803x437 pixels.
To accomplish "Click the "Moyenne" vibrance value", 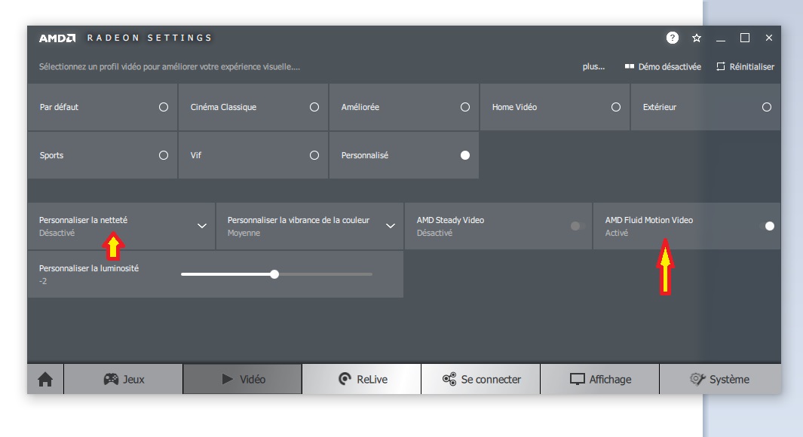I will coord(244,233).
